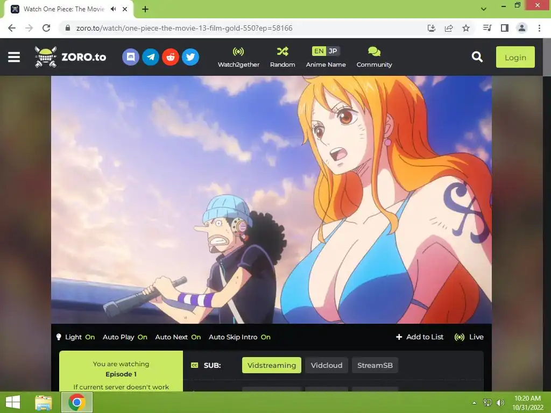This screenshot has width=551, height=413.
Task: Open system volume control
Action: 500,402
